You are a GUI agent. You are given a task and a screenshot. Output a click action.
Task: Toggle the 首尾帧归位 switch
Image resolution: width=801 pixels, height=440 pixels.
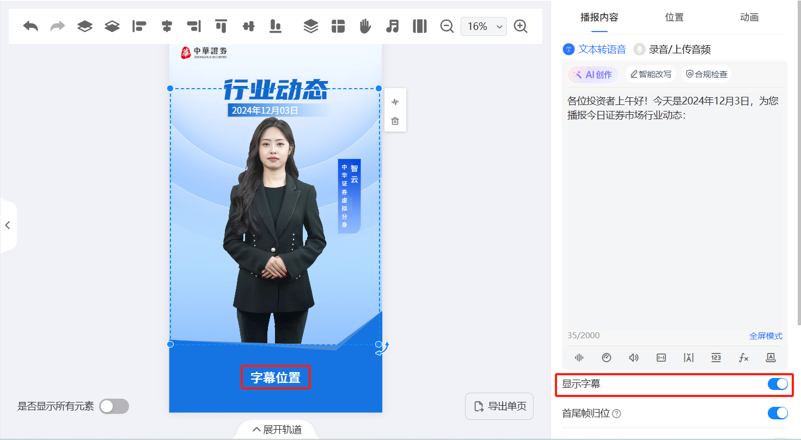pyautogui.click(x=778, y=413)
